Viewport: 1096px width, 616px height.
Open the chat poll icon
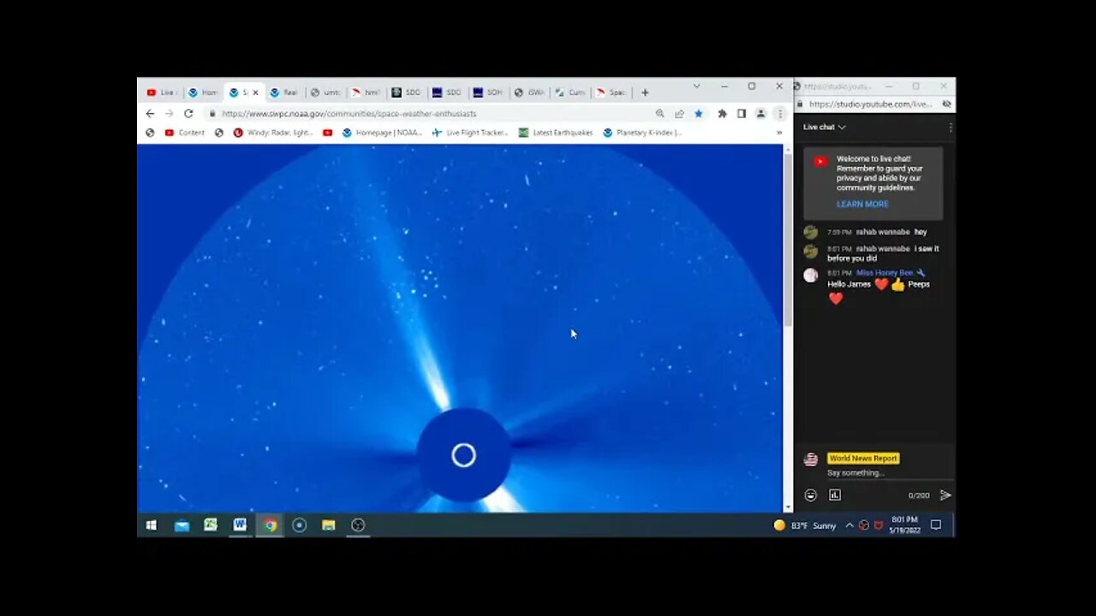click(835, 495)
